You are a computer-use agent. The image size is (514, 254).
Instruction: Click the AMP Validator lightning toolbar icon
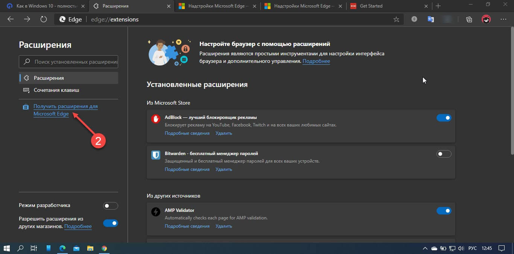pyautogui.click(x=414, y=20)
